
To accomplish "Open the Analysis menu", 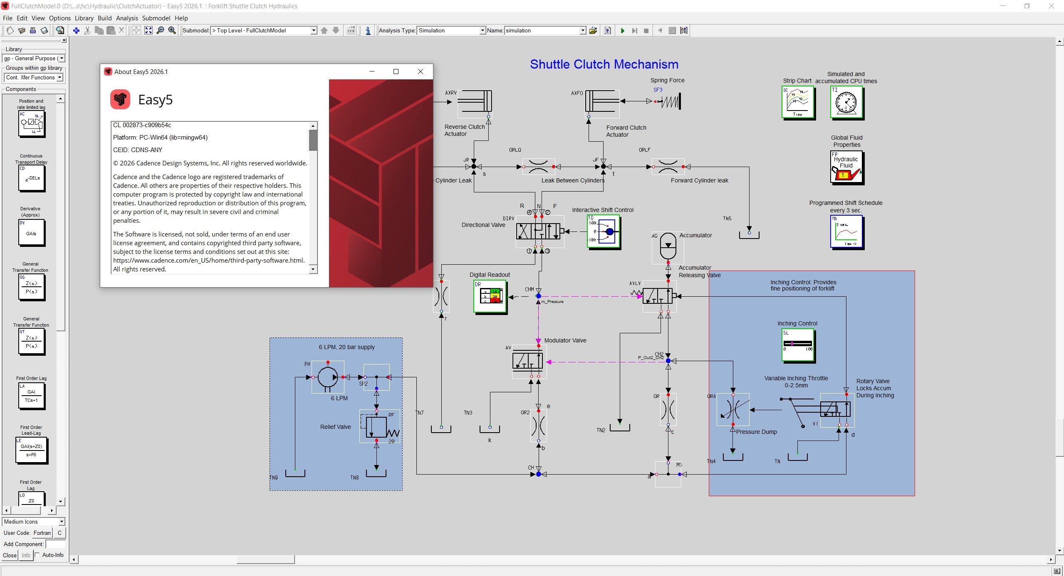I will 127,18.
